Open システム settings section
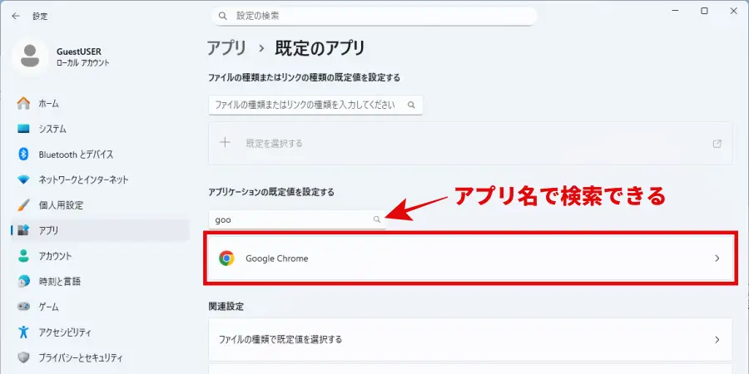This screenshot has height=374, width=749. [x=101, y=129]
